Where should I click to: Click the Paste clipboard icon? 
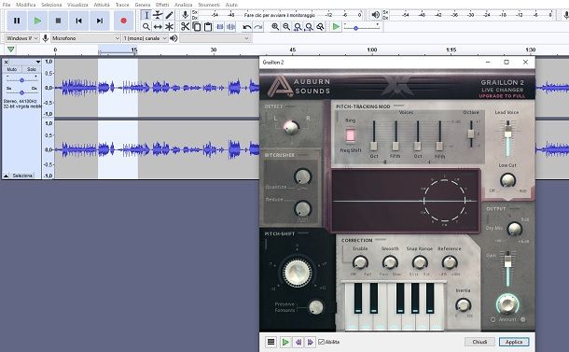pyautogui.click(x=208, y=26)
